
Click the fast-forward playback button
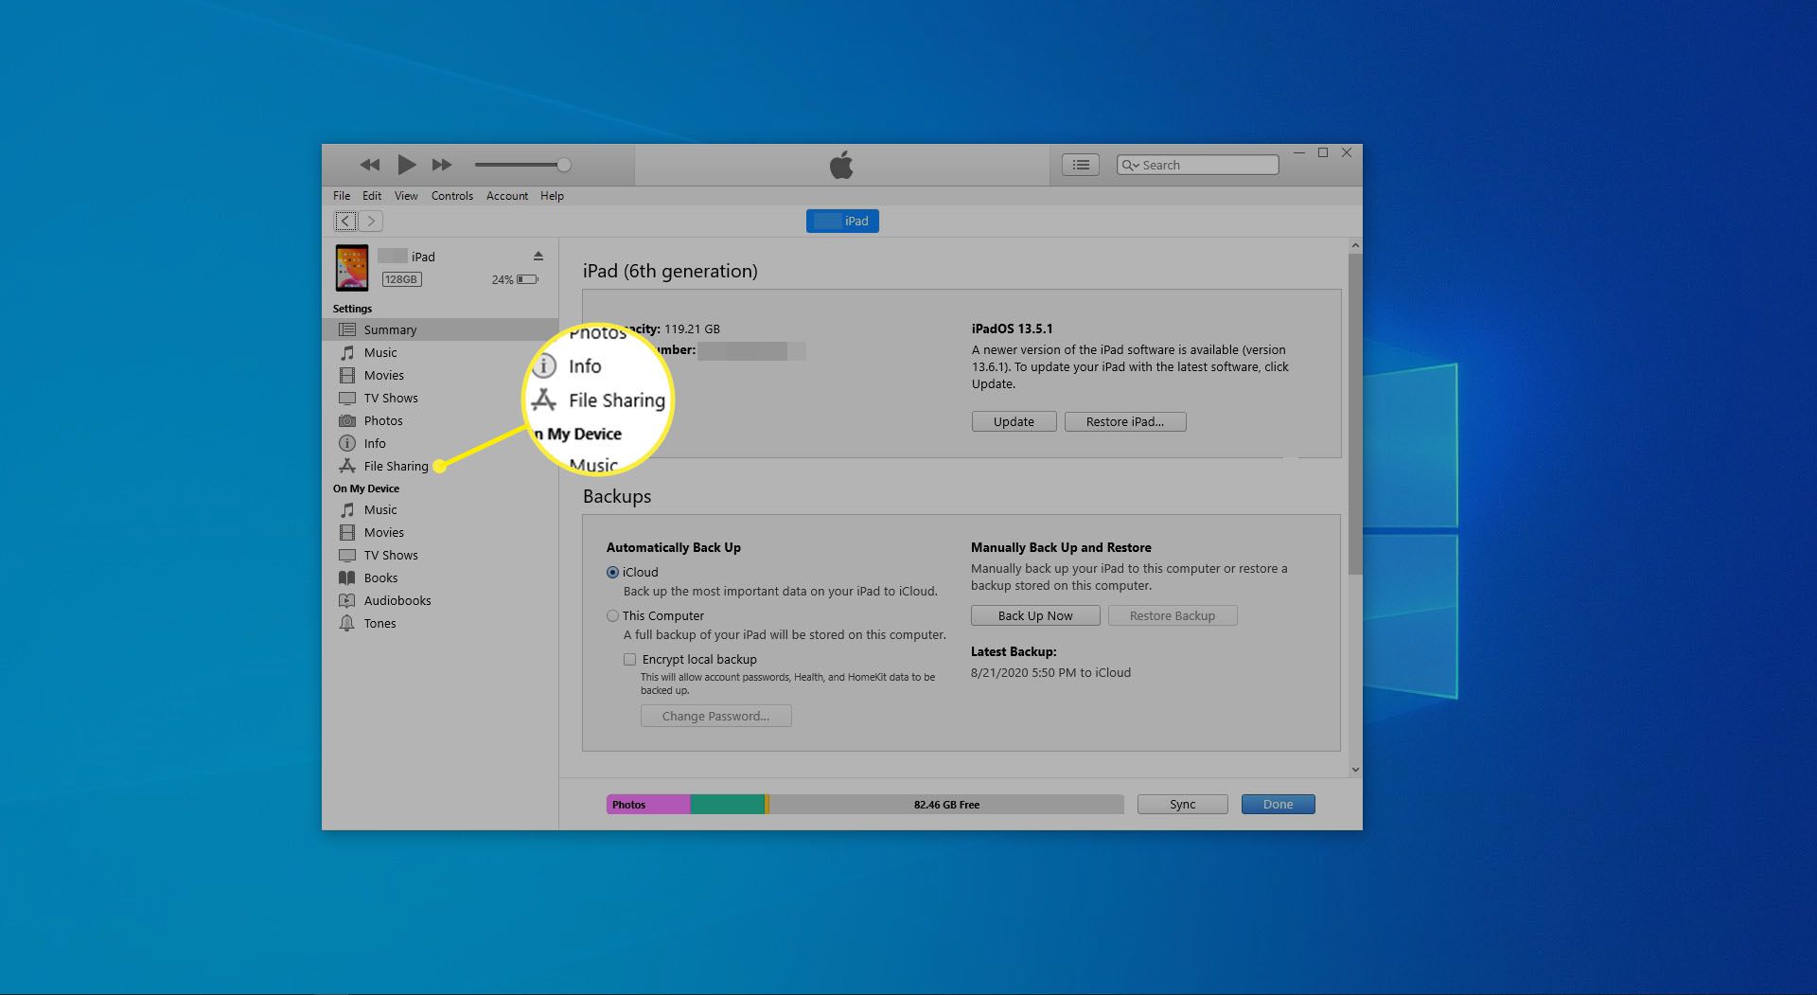tap(442, 165)
